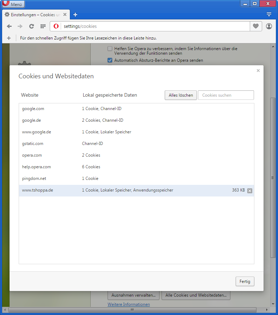This screenshot has height=315, width=278.
Task: Select the www.google.de row
Action: click(137, 132)
